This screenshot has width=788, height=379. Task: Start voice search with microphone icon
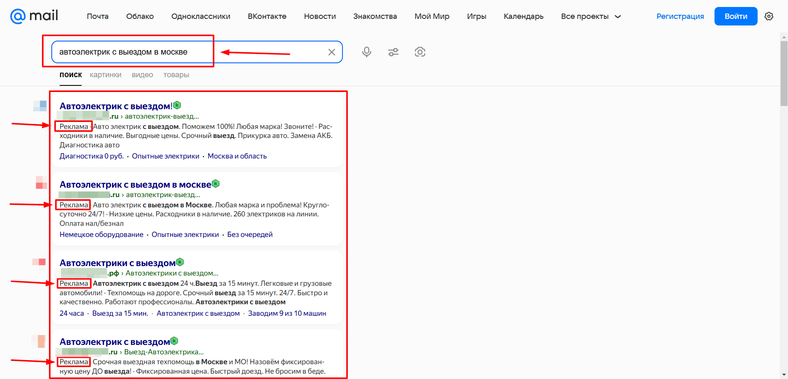click(x=367, y=52)
